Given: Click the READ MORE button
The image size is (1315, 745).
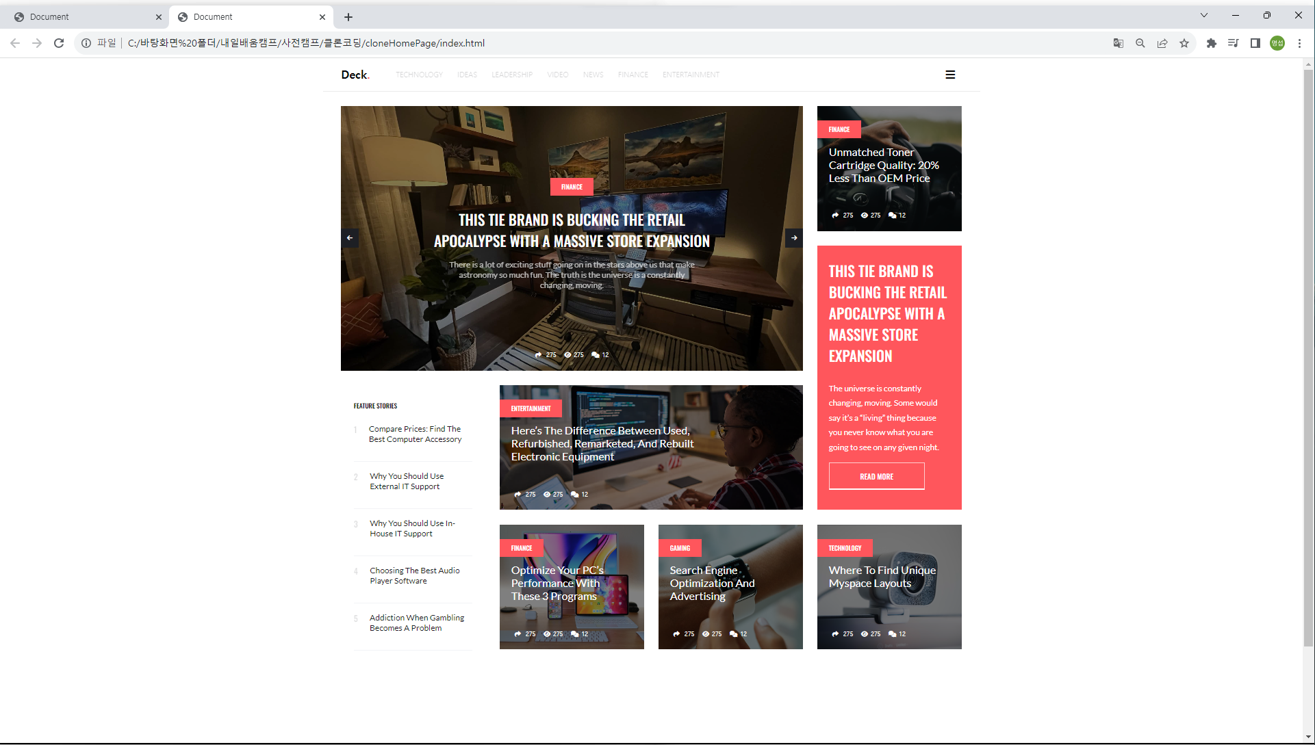Looking at the screenshot, I should (x=876, y=476).
